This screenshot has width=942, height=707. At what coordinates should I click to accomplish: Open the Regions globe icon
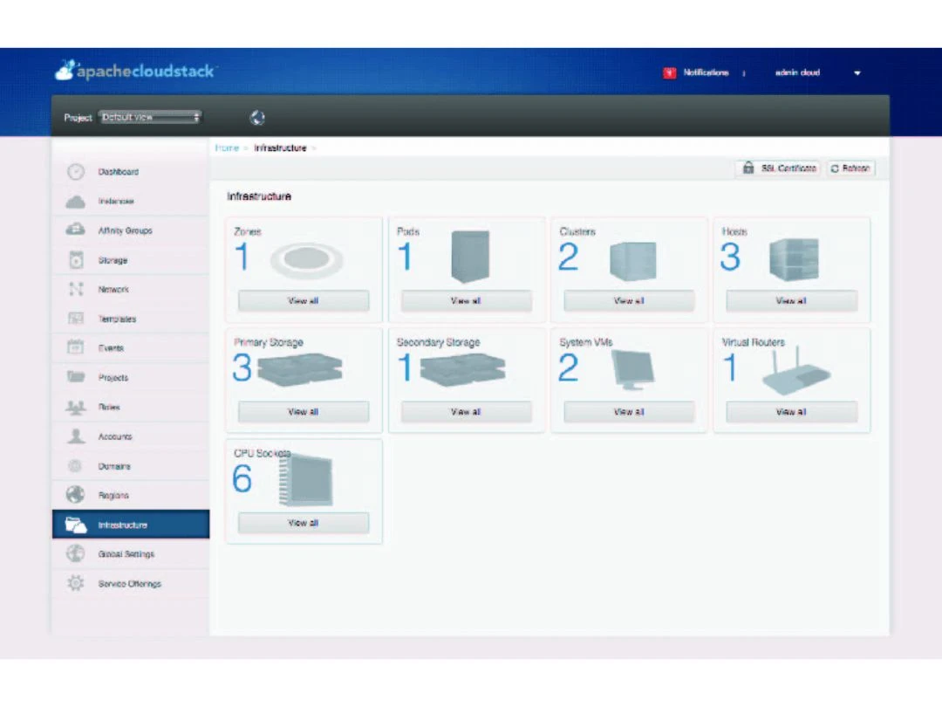pos(76,495)
